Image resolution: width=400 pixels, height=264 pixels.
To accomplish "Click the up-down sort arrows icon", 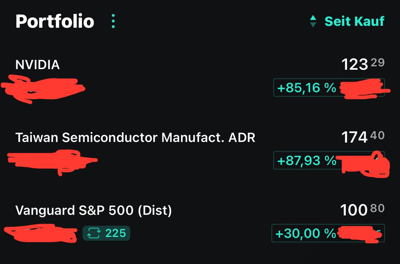I will click(x=313, y=21).
